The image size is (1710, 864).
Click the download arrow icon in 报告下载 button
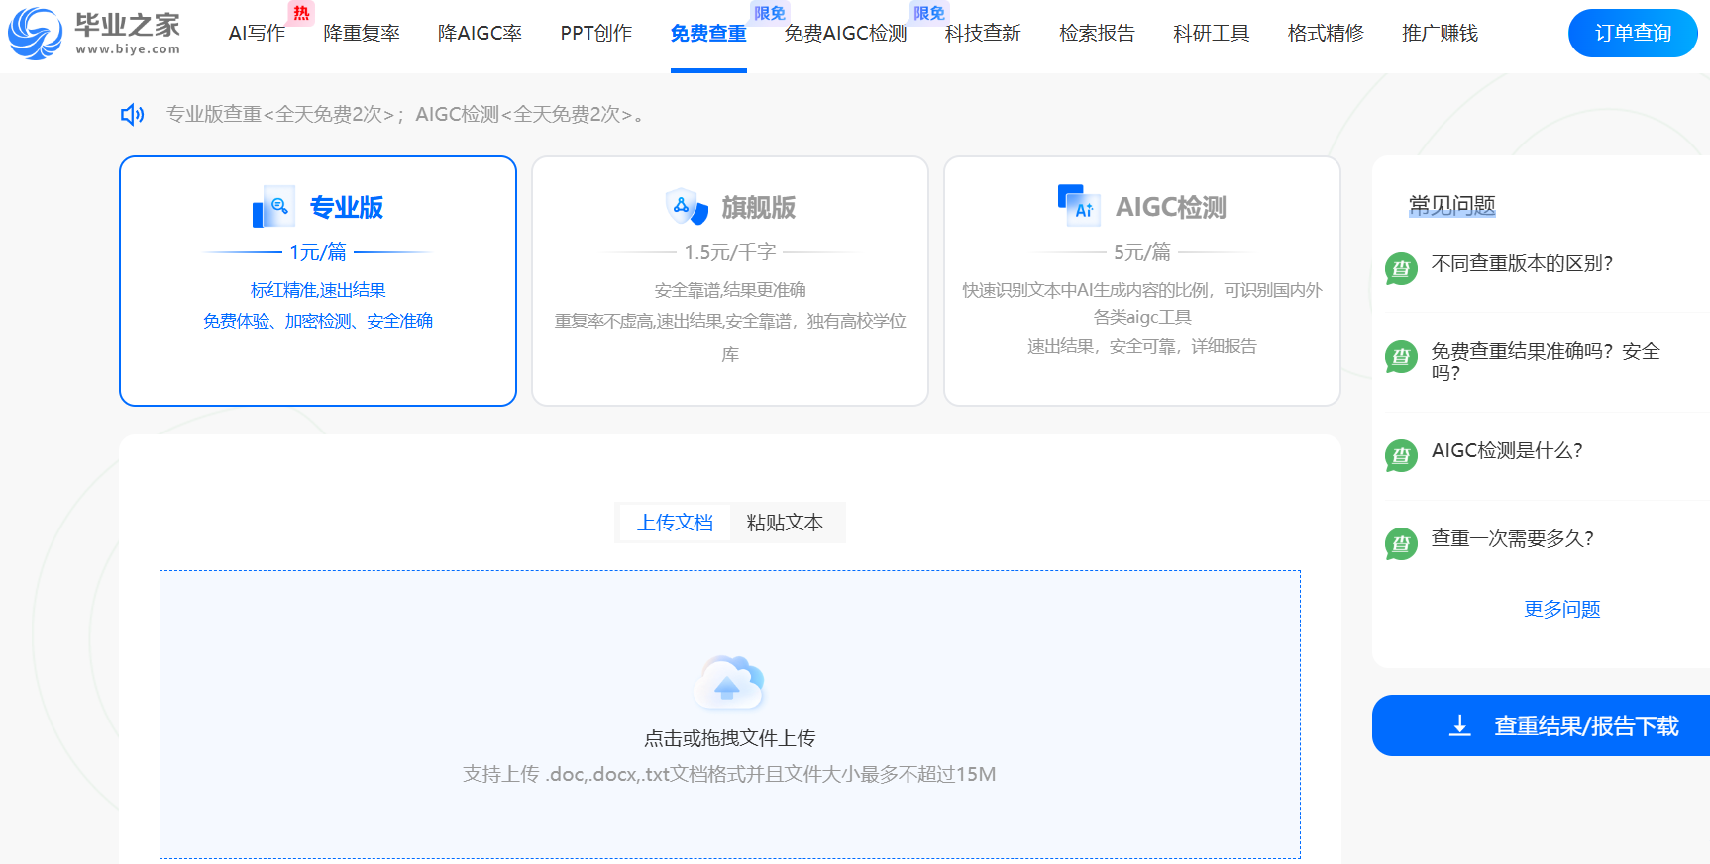pos(1459,726)
